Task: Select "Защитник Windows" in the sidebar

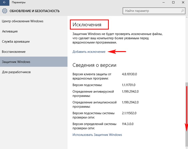Action: (x=34, y=62)
